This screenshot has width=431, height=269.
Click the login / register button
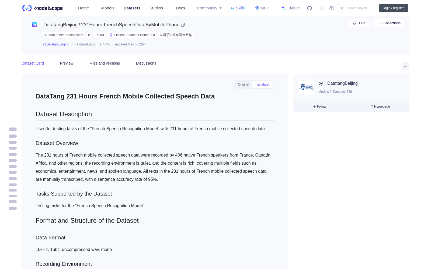pyautogui.click(x=394, y=8)
